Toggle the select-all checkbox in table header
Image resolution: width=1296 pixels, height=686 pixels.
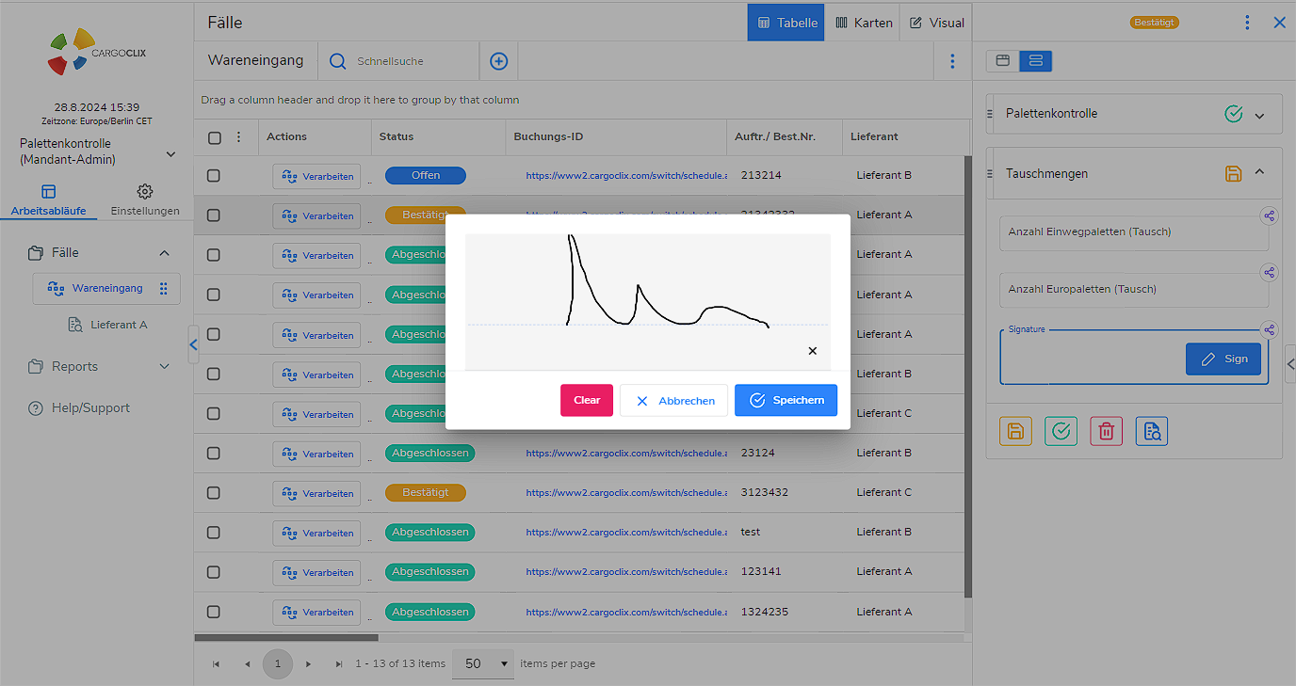pyautogui.click(x=215, y=137)
